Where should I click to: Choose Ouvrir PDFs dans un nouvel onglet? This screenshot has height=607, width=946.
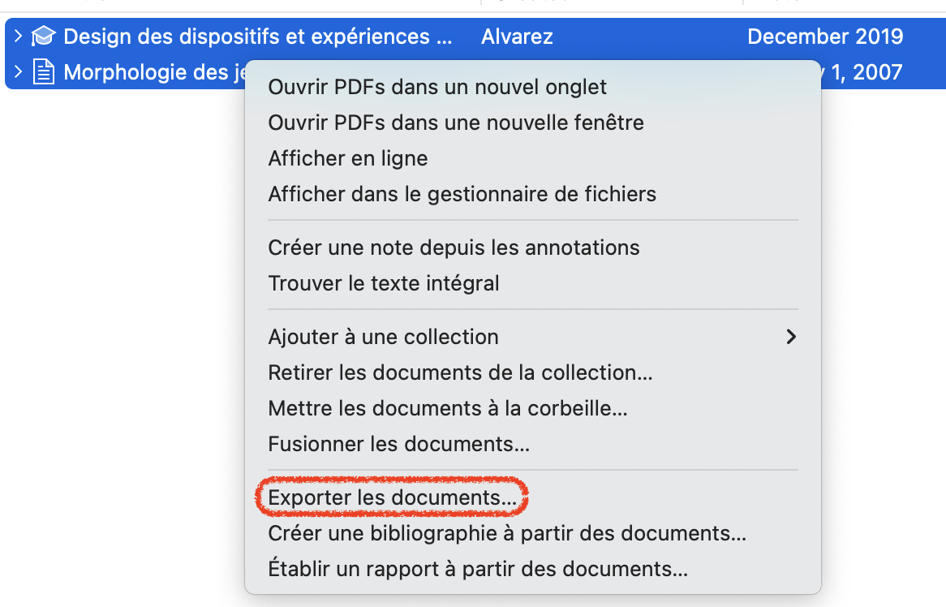[437, 85]
